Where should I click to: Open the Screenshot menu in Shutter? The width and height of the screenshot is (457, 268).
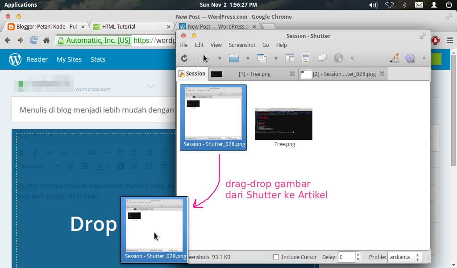pyautogui.click(x=242, y=45)
